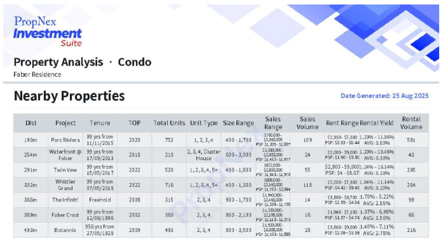Viewport: 443px width, 244px height.
Task: Click the Rental Volume column header
Action: coord(411,123)
